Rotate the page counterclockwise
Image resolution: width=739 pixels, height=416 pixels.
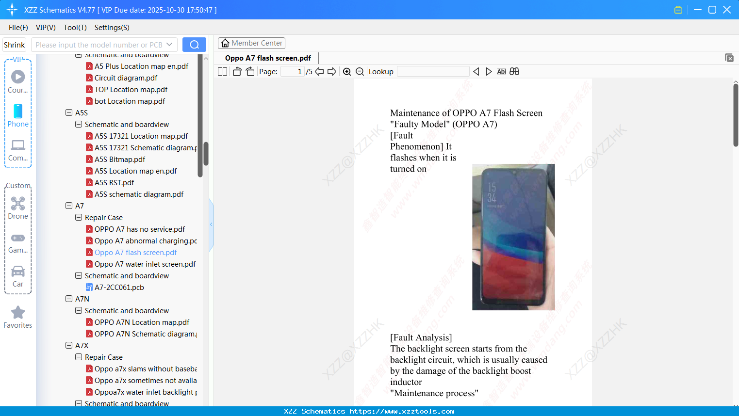tap(237, 72)
